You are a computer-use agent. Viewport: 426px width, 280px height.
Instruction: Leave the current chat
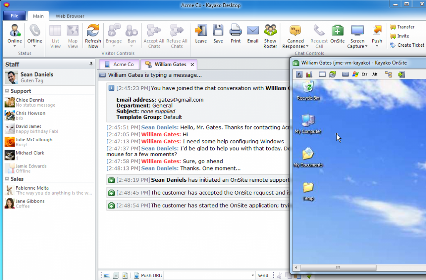pos(201,33)
